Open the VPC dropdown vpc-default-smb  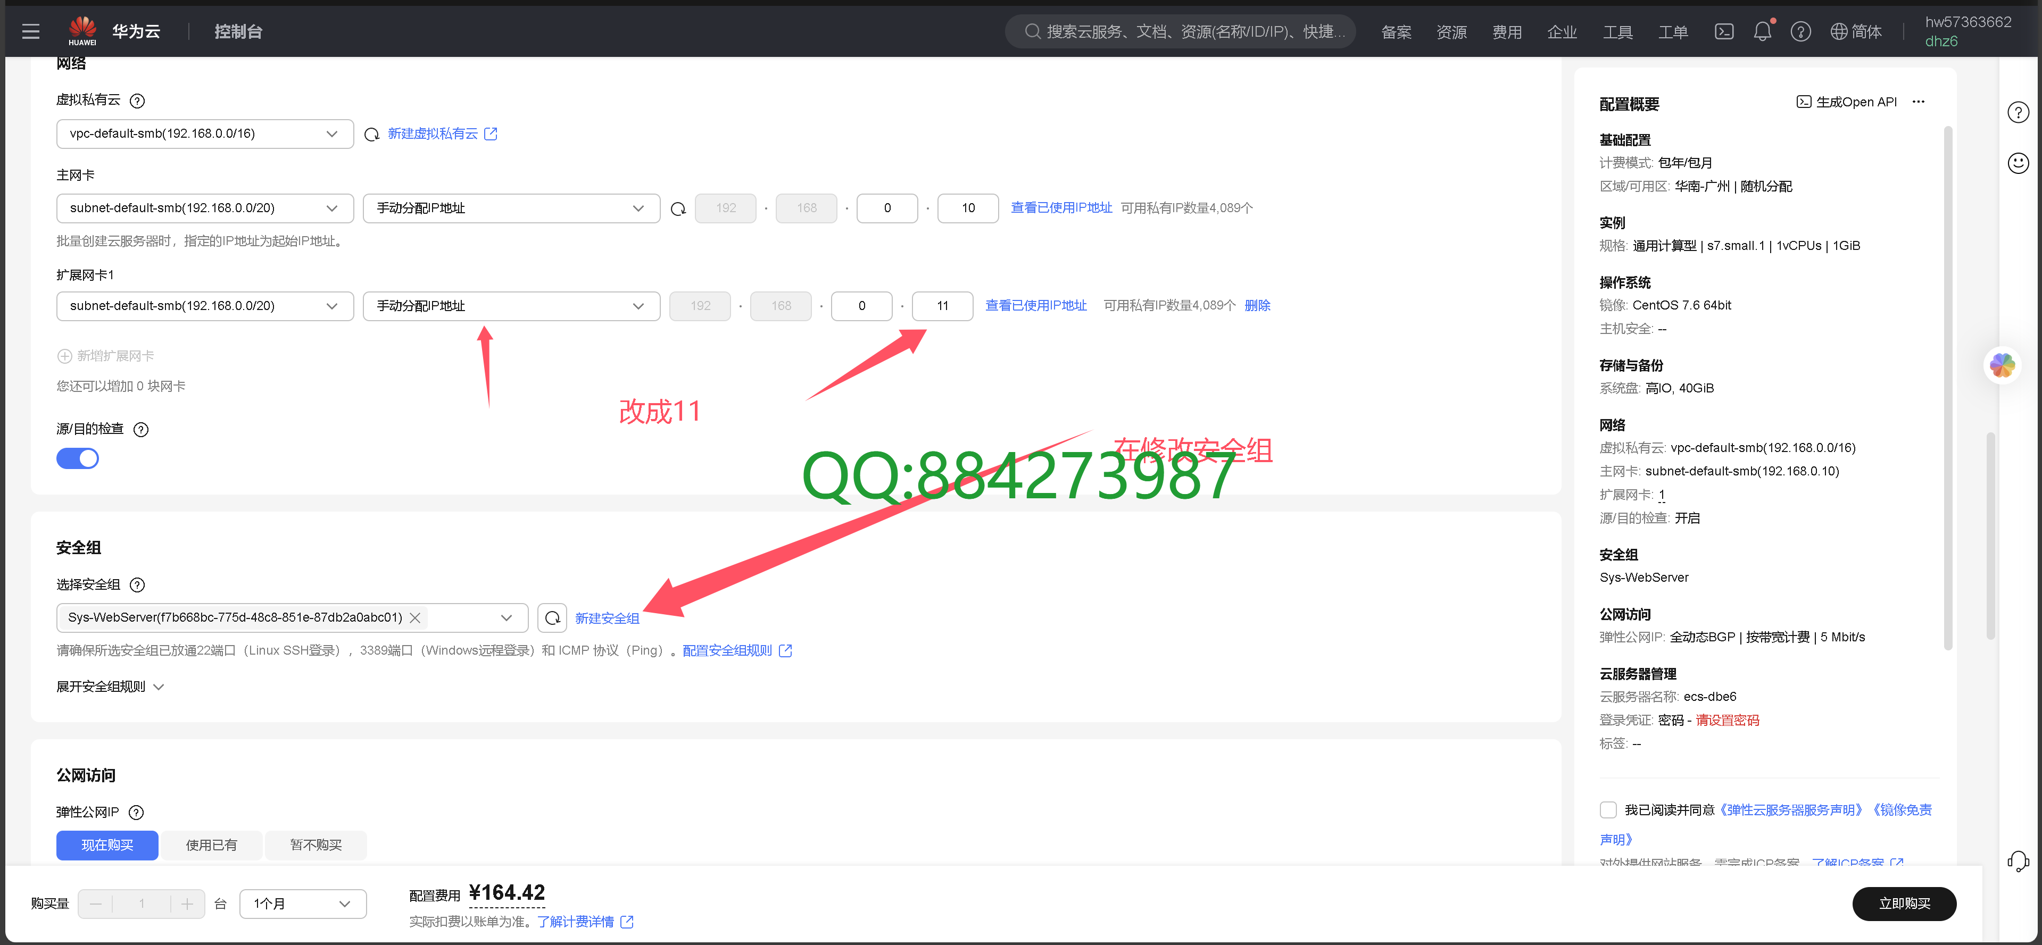(x=204, y=134)
